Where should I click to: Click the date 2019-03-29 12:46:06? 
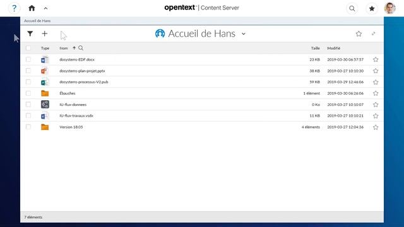[345, 82]
